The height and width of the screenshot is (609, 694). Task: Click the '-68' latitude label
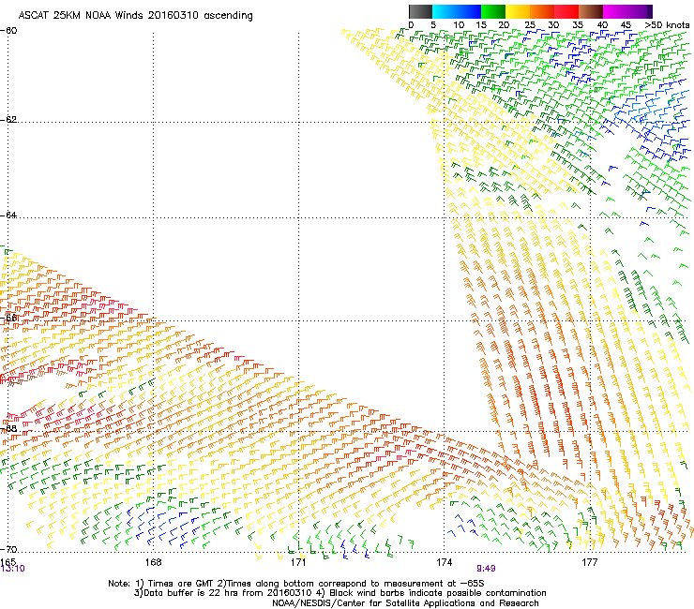[x=8, y=428]
